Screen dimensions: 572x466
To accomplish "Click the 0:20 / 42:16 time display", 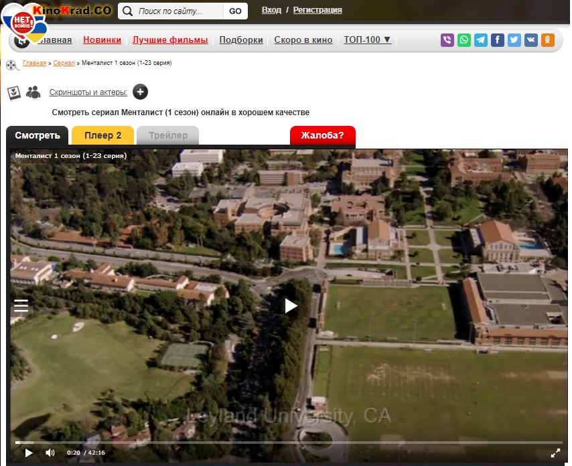I will click(86, 453).
